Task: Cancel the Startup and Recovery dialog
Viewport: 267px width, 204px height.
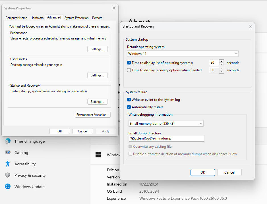Action: pos(229,172)
